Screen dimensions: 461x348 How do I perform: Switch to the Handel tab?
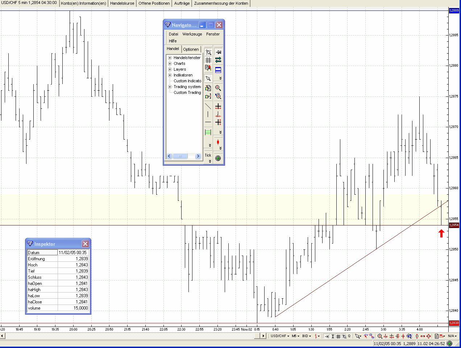point(173,49)
